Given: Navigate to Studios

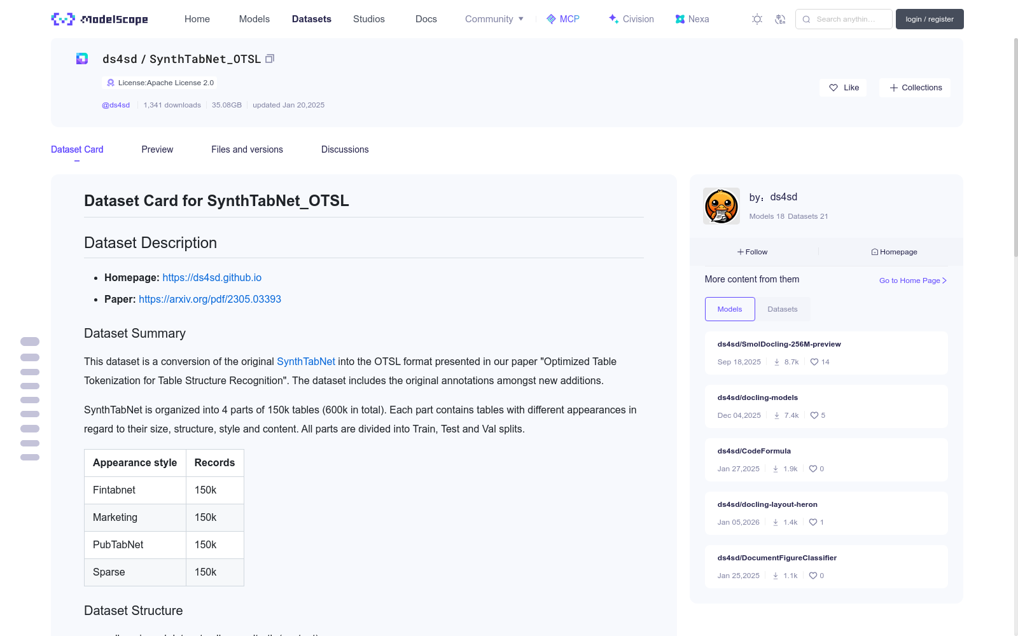Looking at the screenshot, I should [369, 19].
